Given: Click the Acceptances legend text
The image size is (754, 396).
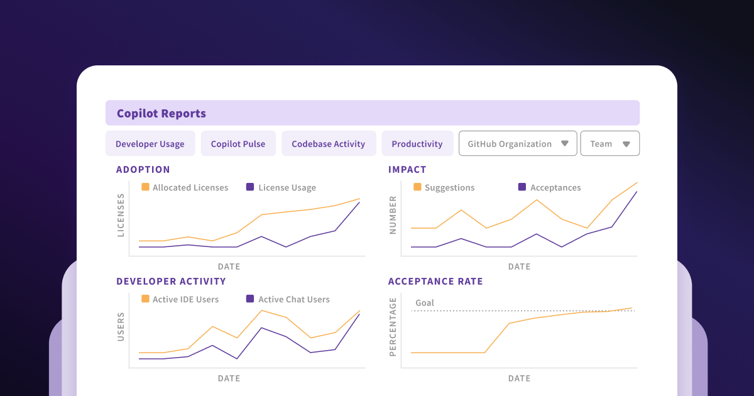Looking at the screenshot, I should point(555,188).
